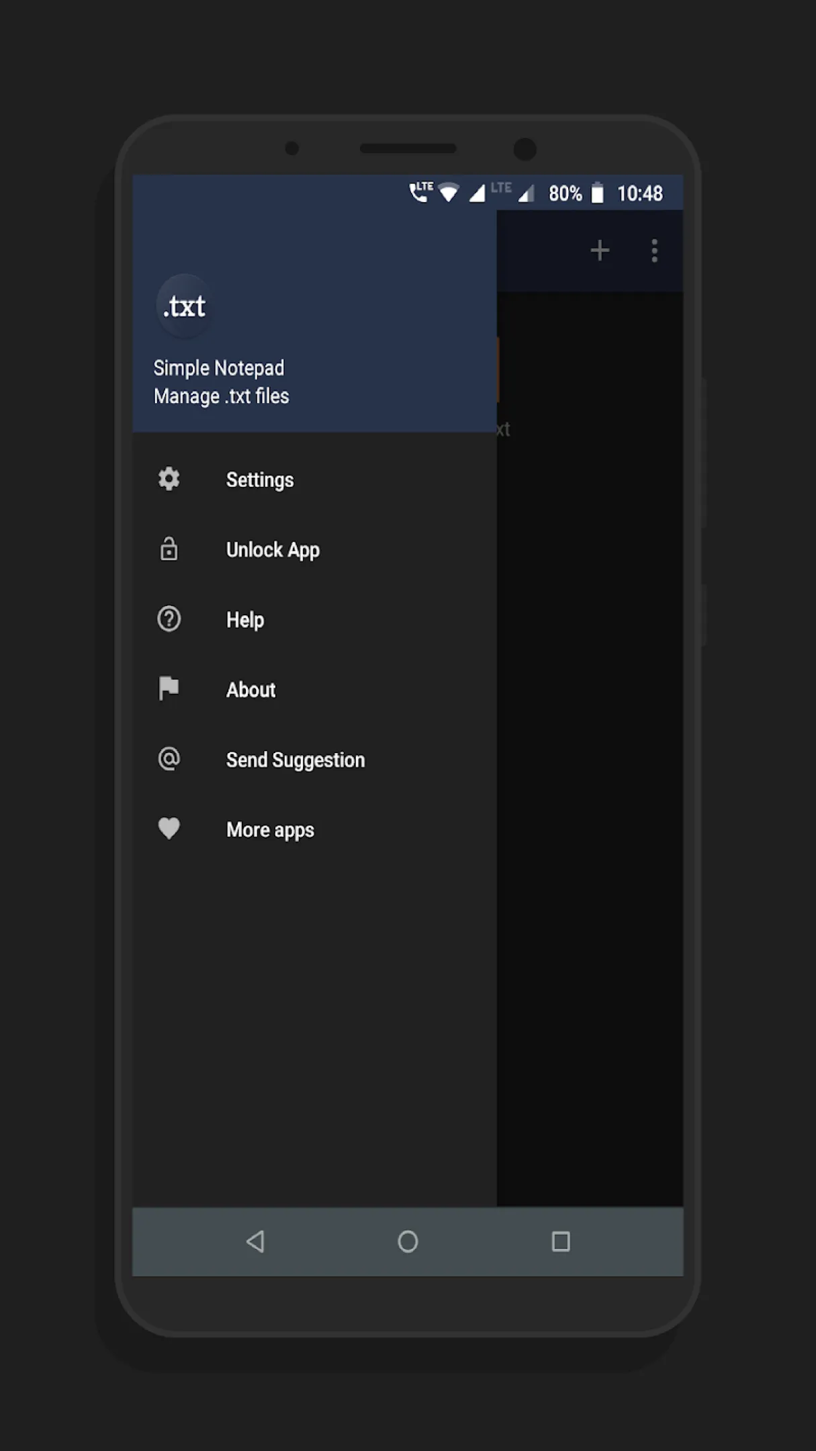Tap the Send Suggestion @ icon
The width and height of the screenshot is (816, 1451).
point(169,759)
